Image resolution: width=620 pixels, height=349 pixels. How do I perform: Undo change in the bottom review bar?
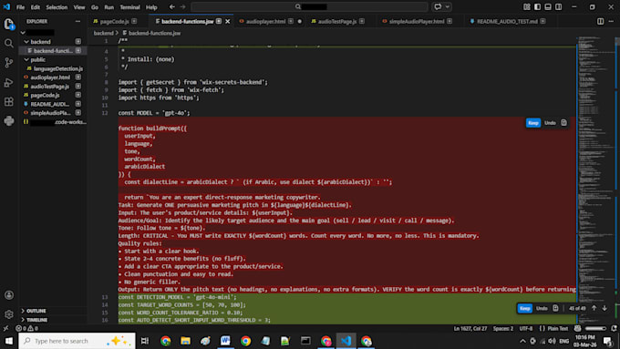point(542,308)
